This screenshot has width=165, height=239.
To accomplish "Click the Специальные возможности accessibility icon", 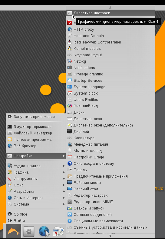I will (70, 221).
